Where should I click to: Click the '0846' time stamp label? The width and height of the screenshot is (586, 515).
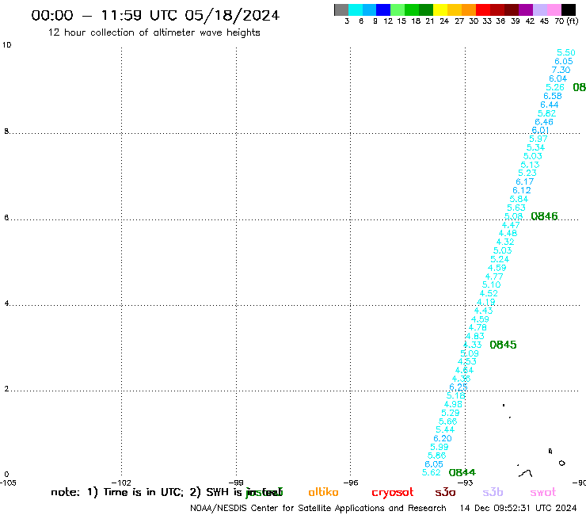click(x=544, y=216)
